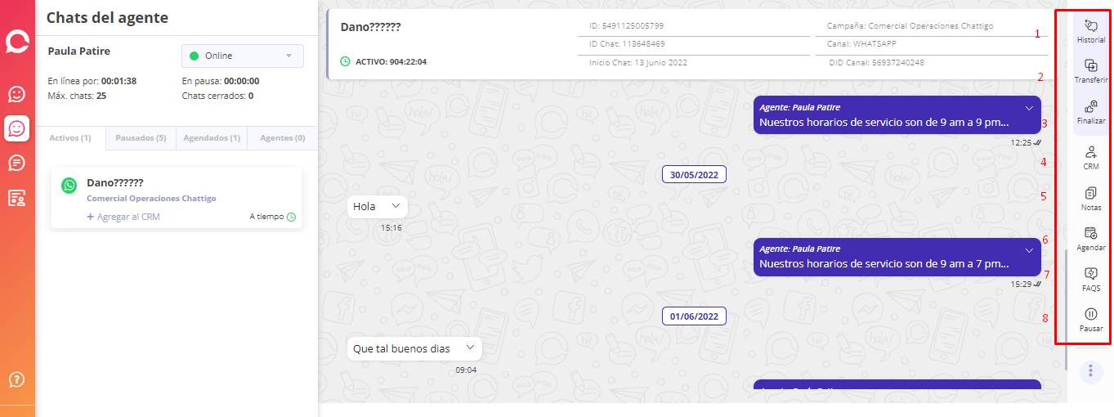
Task: Open the CRM contact icon in right toolbar
Action: (x=1090, y=157)
